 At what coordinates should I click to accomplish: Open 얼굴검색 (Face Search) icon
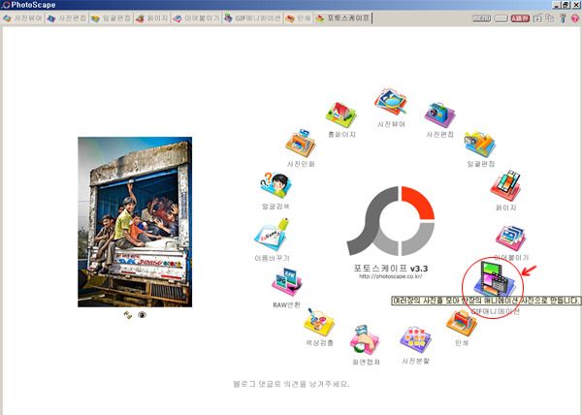tap(275, 185)
